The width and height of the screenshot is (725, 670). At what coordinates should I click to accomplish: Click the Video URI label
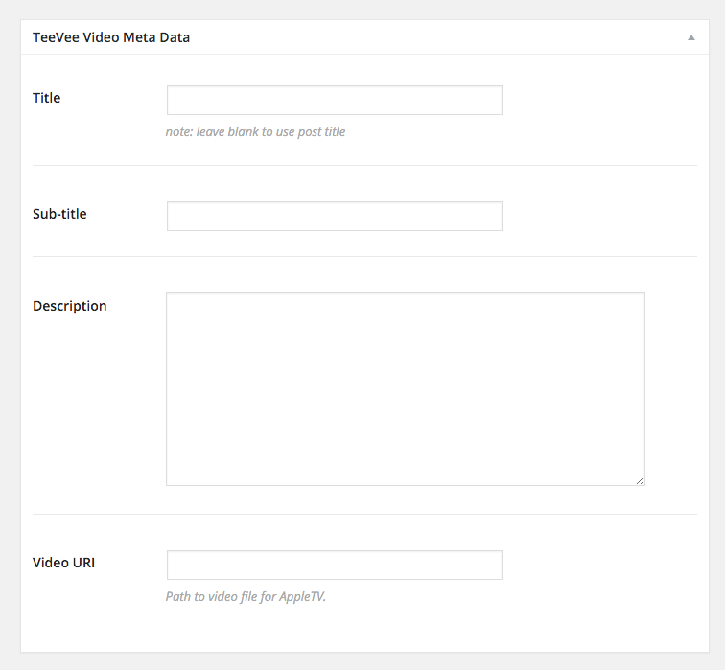coord(64,563)
